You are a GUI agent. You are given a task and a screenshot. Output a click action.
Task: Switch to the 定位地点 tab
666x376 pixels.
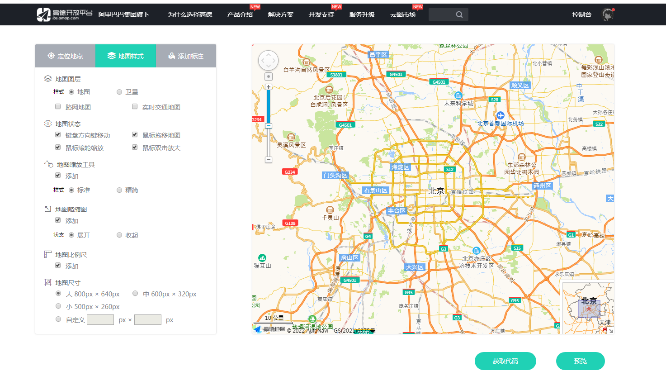pos(65,56)
